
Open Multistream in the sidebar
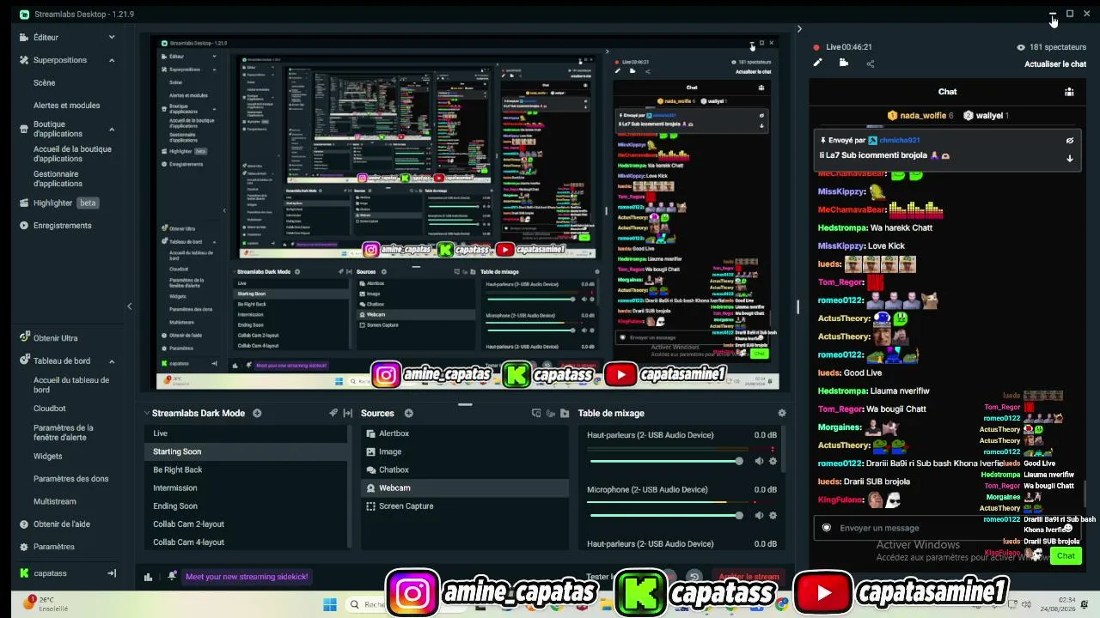click(x=55, y=501)
